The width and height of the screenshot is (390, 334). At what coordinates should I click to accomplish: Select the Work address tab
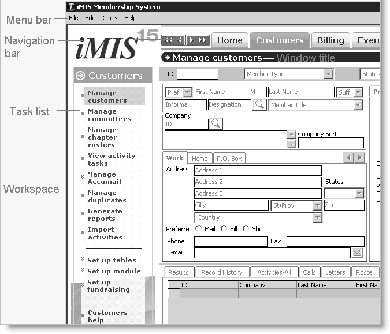point(175,158)
